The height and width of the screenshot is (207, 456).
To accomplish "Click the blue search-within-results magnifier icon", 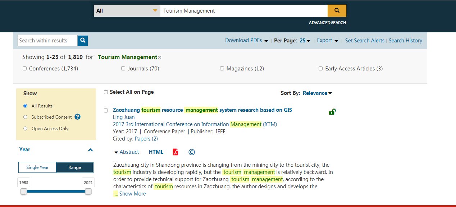I will tap(83, 41).
